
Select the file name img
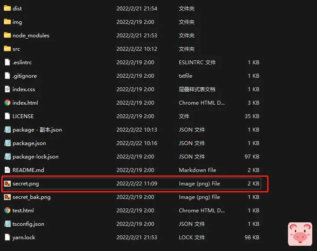click(17, 22)
